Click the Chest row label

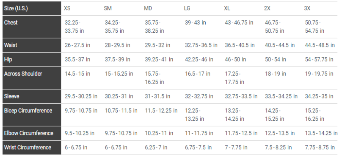tap(11, 23)
